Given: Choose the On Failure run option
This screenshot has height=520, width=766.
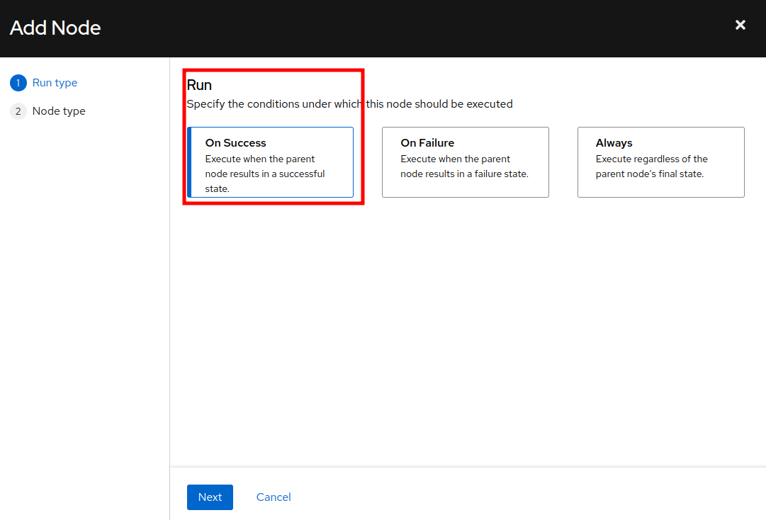Looking at the screenshot, I should click(465, 162).
